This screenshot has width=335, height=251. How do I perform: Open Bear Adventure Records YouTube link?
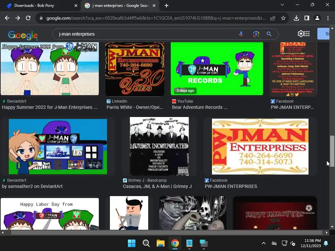(200, 107)
